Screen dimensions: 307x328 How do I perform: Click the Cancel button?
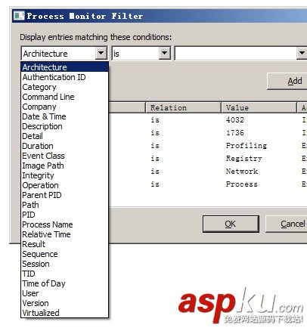(x=287, y=224)
